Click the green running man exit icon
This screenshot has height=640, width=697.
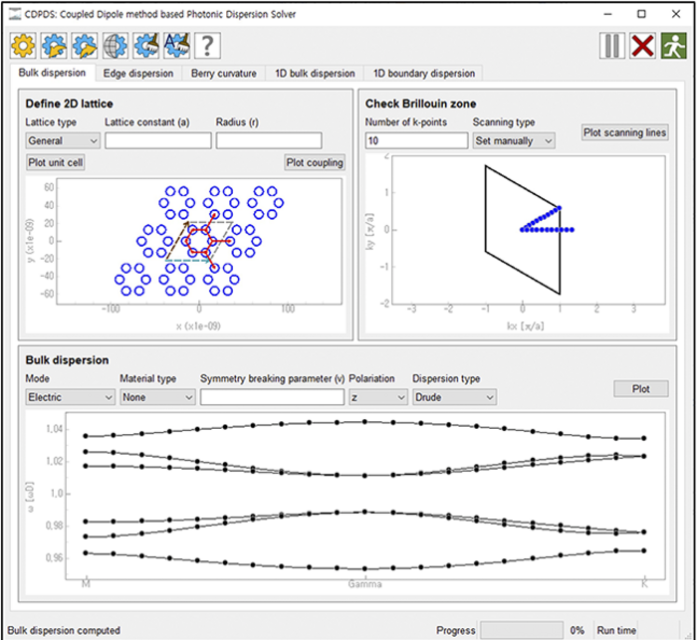672,46
